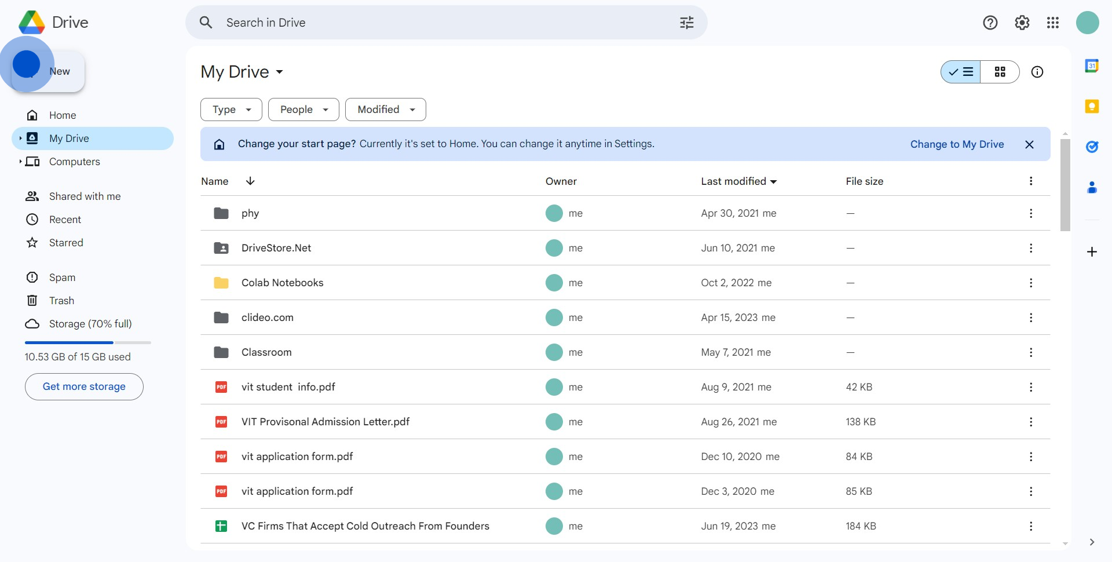The image size is (1112, 562).
Task: Open Google Calendar side panel icon
Action: coord(1092,65)
